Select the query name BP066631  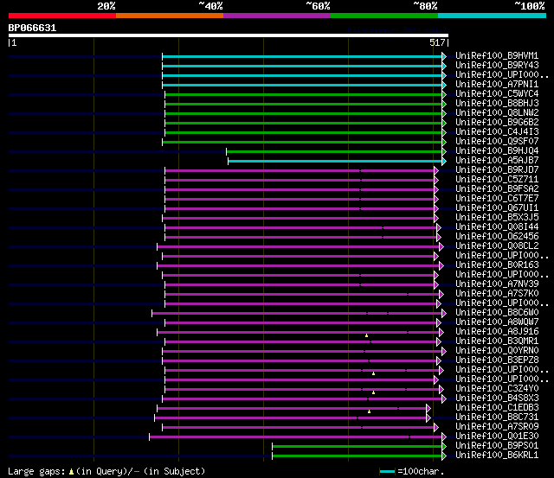click(x=32, y=28)
